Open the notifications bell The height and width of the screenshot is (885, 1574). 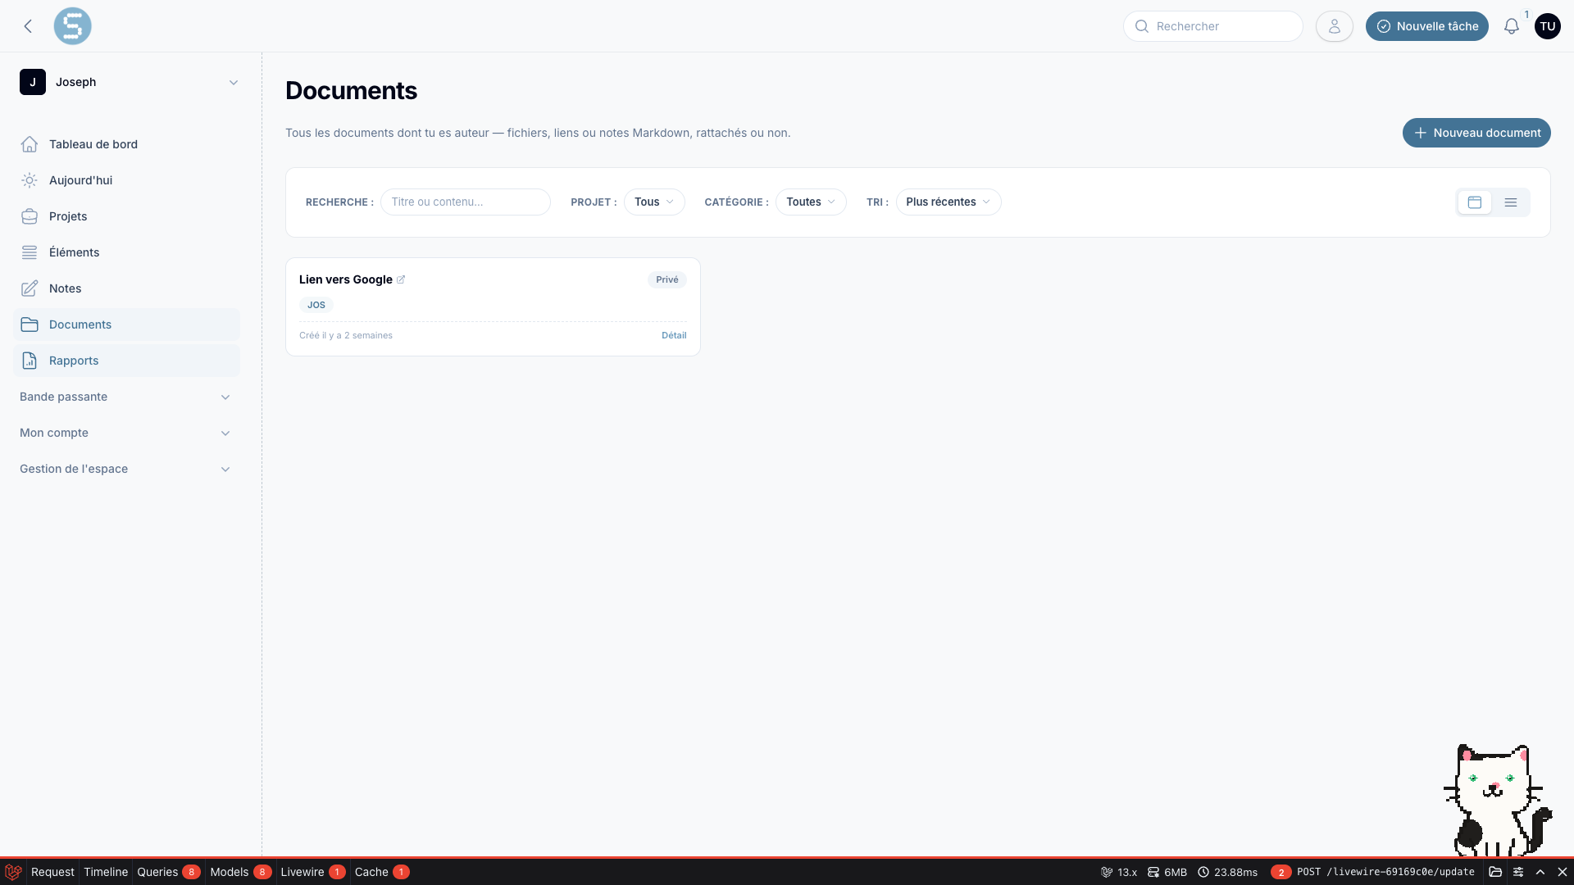(1511, 26)
